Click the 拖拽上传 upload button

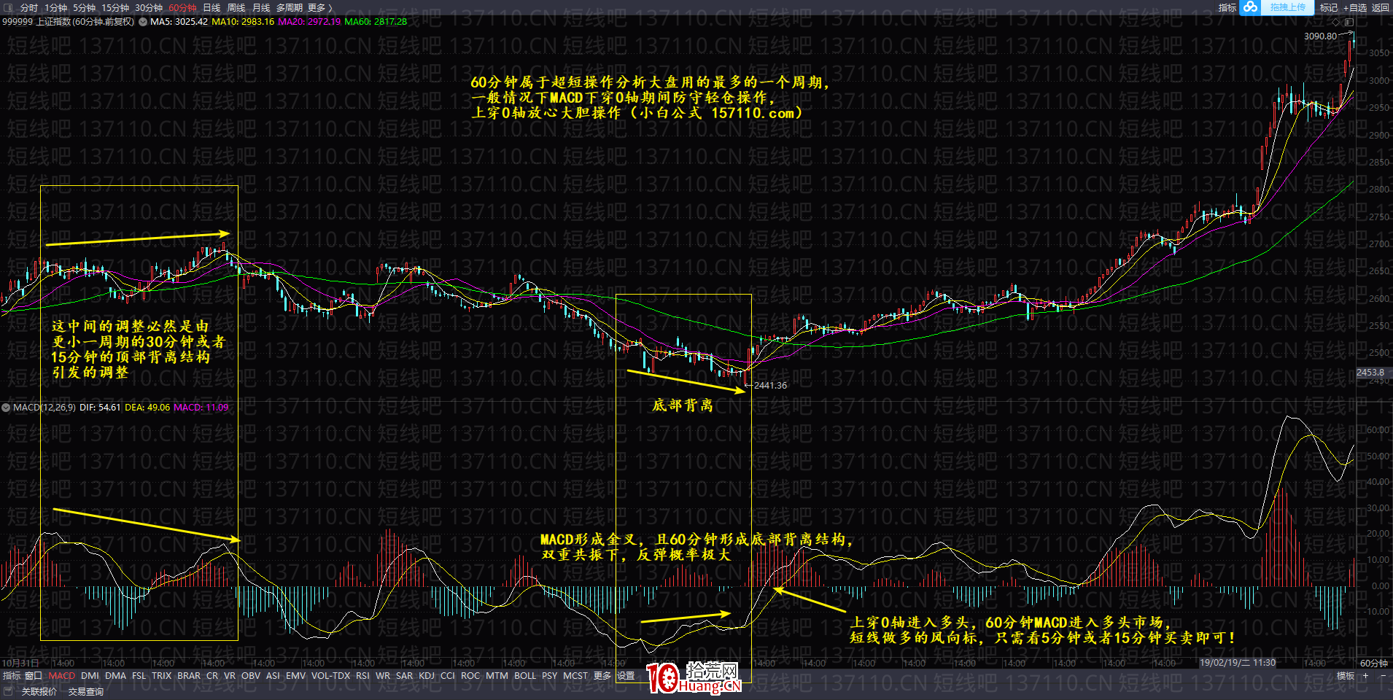(x=1287, y=7)
